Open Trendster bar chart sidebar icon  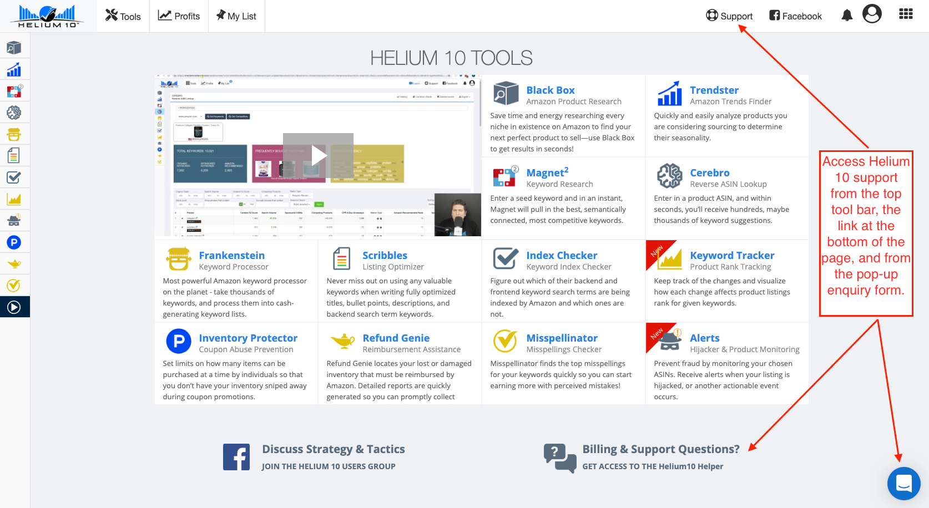[14, 69]
